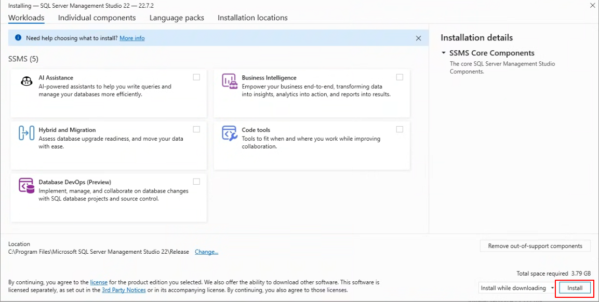Click the Database DevOps (Preview) title
The width and height of the screenshot is (599, 302).
pyautogui.click(x=75, y=182)
